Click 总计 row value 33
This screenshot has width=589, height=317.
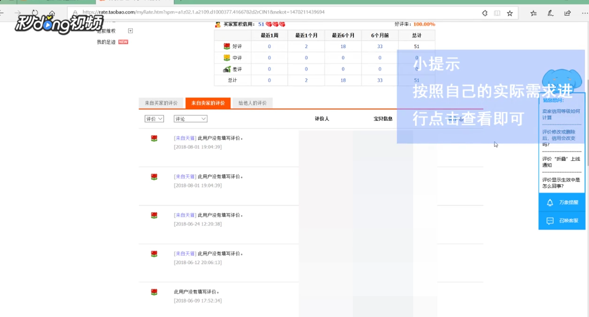coord(380,80)
